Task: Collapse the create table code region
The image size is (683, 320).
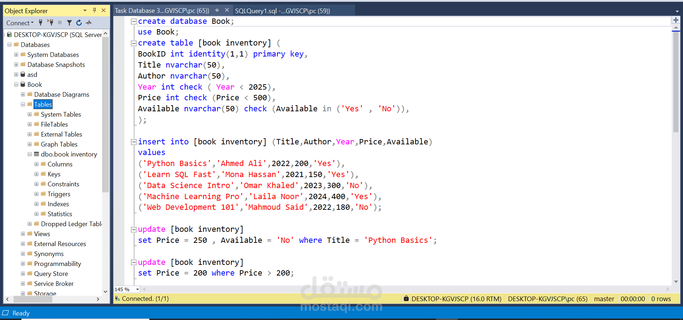Action: point(134,43)
